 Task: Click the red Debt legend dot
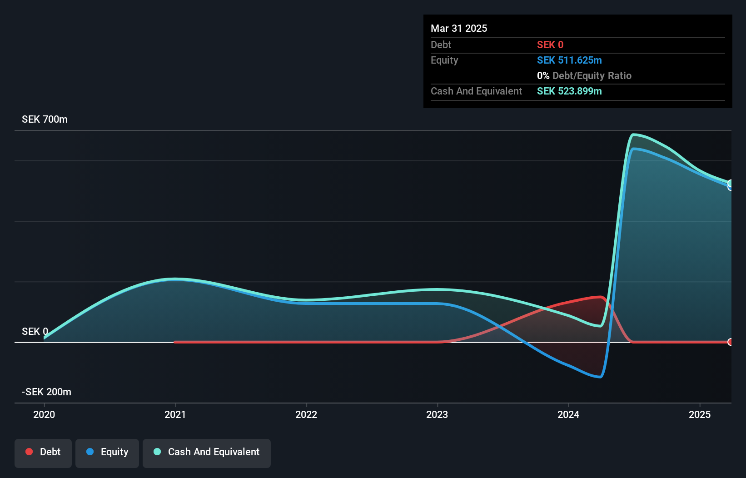29,452
